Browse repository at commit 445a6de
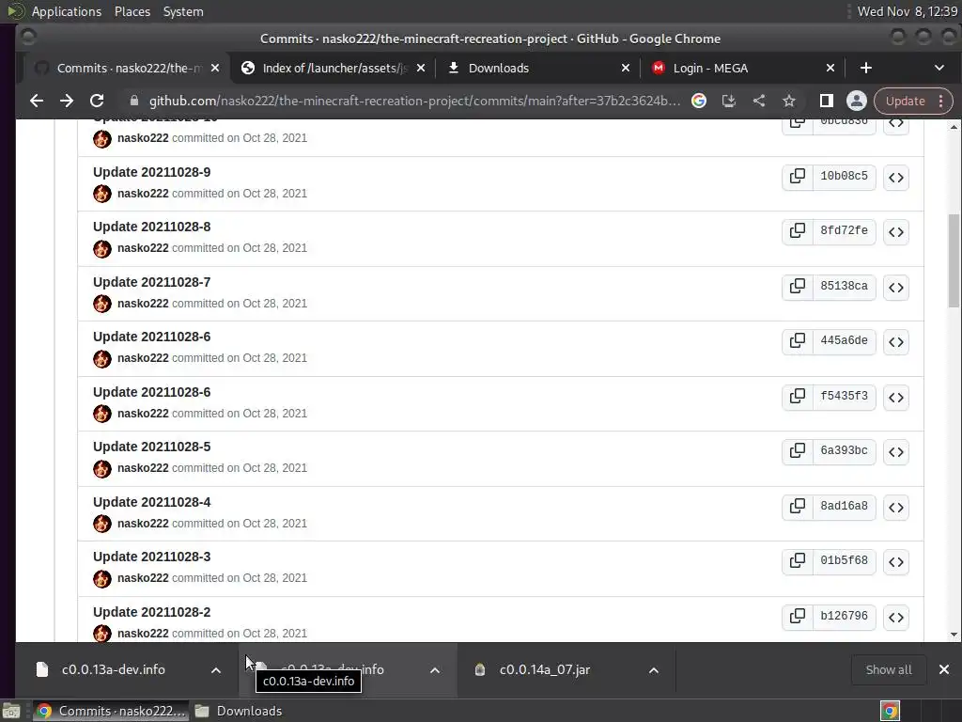 pyautogui.click(x=895, y=342)
